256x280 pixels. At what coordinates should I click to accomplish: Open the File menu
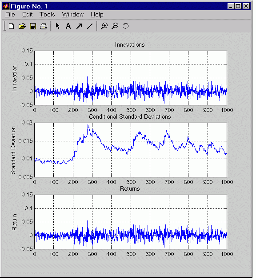tap(10, 14)
